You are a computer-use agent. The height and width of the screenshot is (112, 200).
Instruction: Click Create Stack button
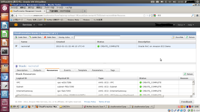[x=21, y=37]
